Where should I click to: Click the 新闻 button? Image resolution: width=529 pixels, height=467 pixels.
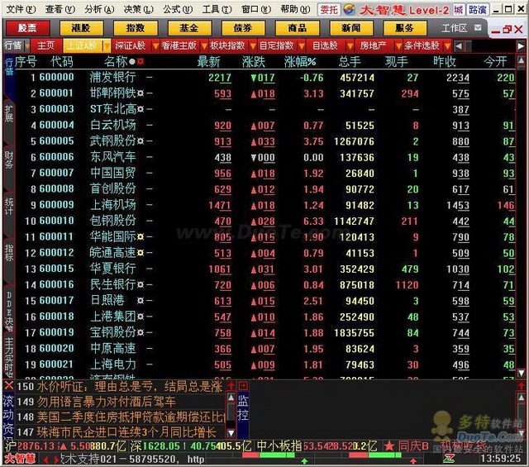pyautogui.click(x=350, y=28)
